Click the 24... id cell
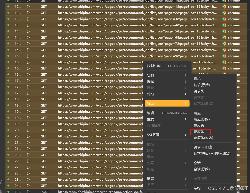 pyautogui.click(x=18, y=186)
